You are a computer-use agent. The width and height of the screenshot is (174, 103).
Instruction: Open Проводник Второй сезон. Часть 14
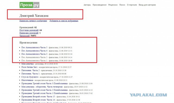tap(38, 100)
